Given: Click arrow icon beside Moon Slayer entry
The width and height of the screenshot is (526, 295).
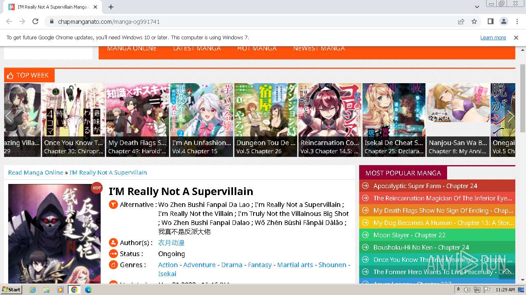Looking at the screenshot, I should pos(365,235).
